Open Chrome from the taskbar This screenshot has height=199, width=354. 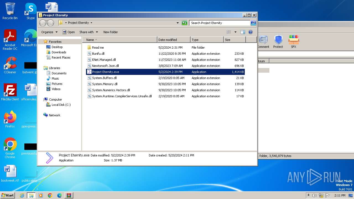tap(50, 195)
